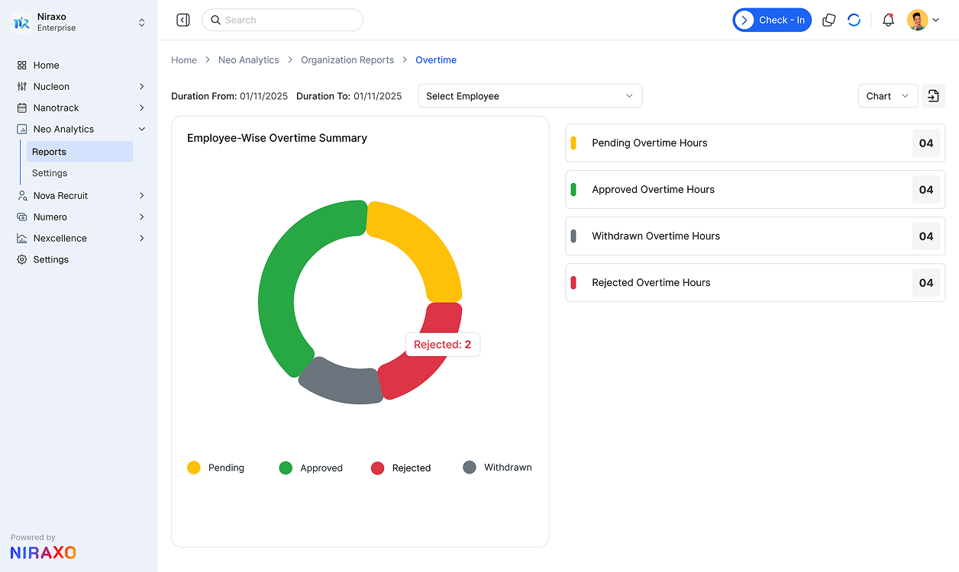Image resolution: width=959 pixels, height=572 pixels.
Task: Click the export report icon next to Chart
Action: [x=933, y=95]
